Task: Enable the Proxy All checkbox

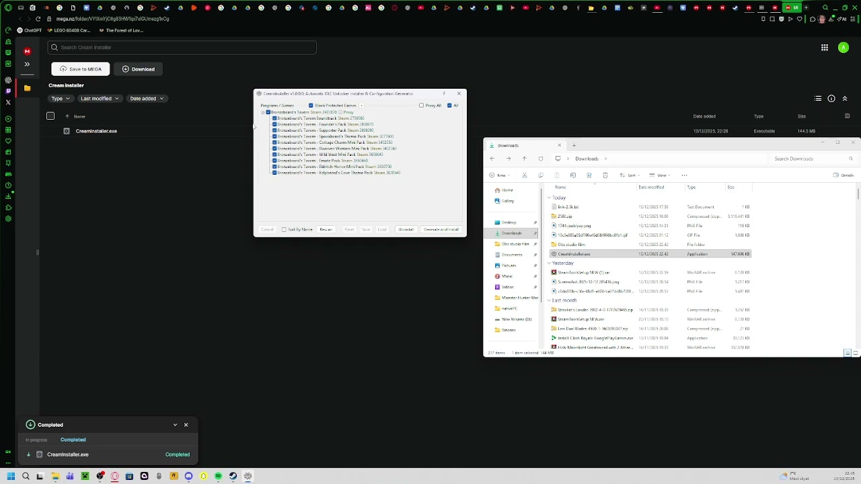Action: (421, 106)
